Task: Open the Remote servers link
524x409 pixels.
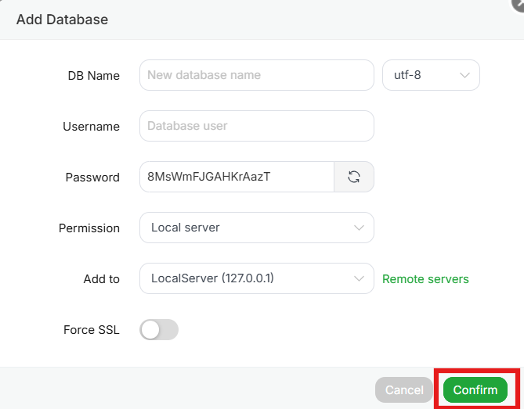Action: coord(425,279)
